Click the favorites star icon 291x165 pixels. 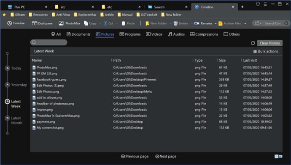[4, 15]
